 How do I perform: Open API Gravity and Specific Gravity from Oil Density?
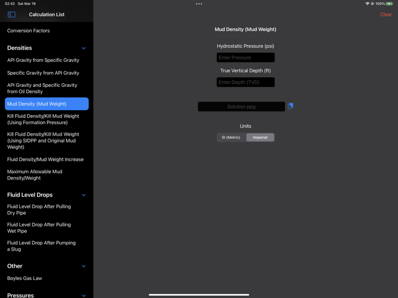(x=42, y=88)
